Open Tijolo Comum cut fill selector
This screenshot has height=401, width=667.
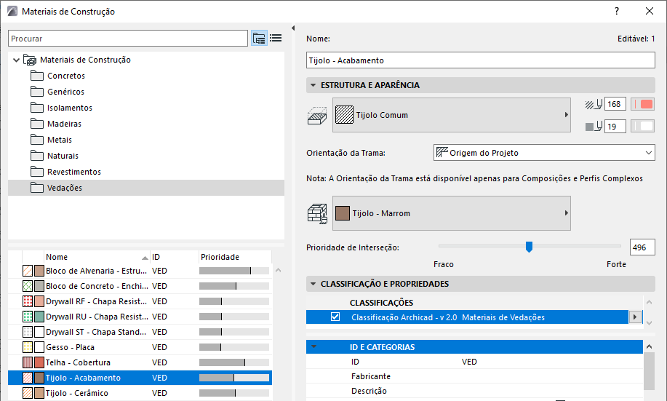click(x=451, y=115)
